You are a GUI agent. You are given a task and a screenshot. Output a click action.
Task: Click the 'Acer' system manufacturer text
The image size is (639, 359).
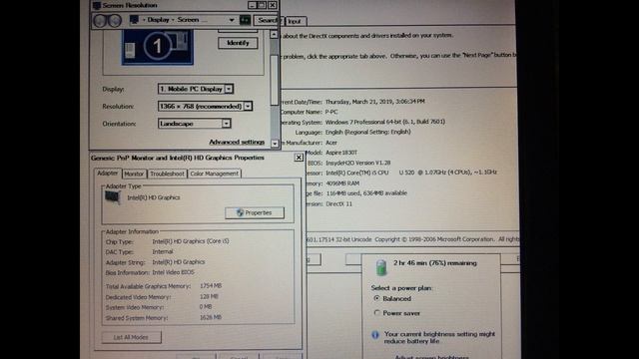coord(331,143)
